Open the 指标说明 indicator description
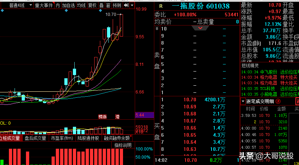Viewport: 299px width, 165px height. pyautogui.click(x=123, y=146)
